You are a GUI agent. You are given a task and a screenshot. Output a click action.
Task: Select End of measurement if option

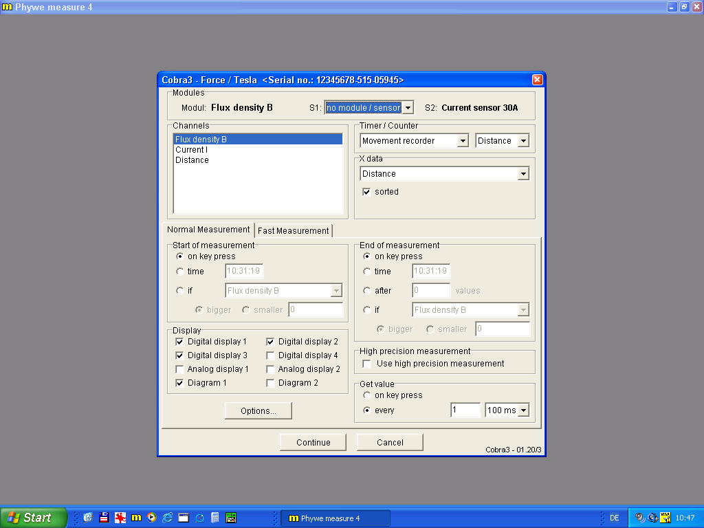[367, 310]
